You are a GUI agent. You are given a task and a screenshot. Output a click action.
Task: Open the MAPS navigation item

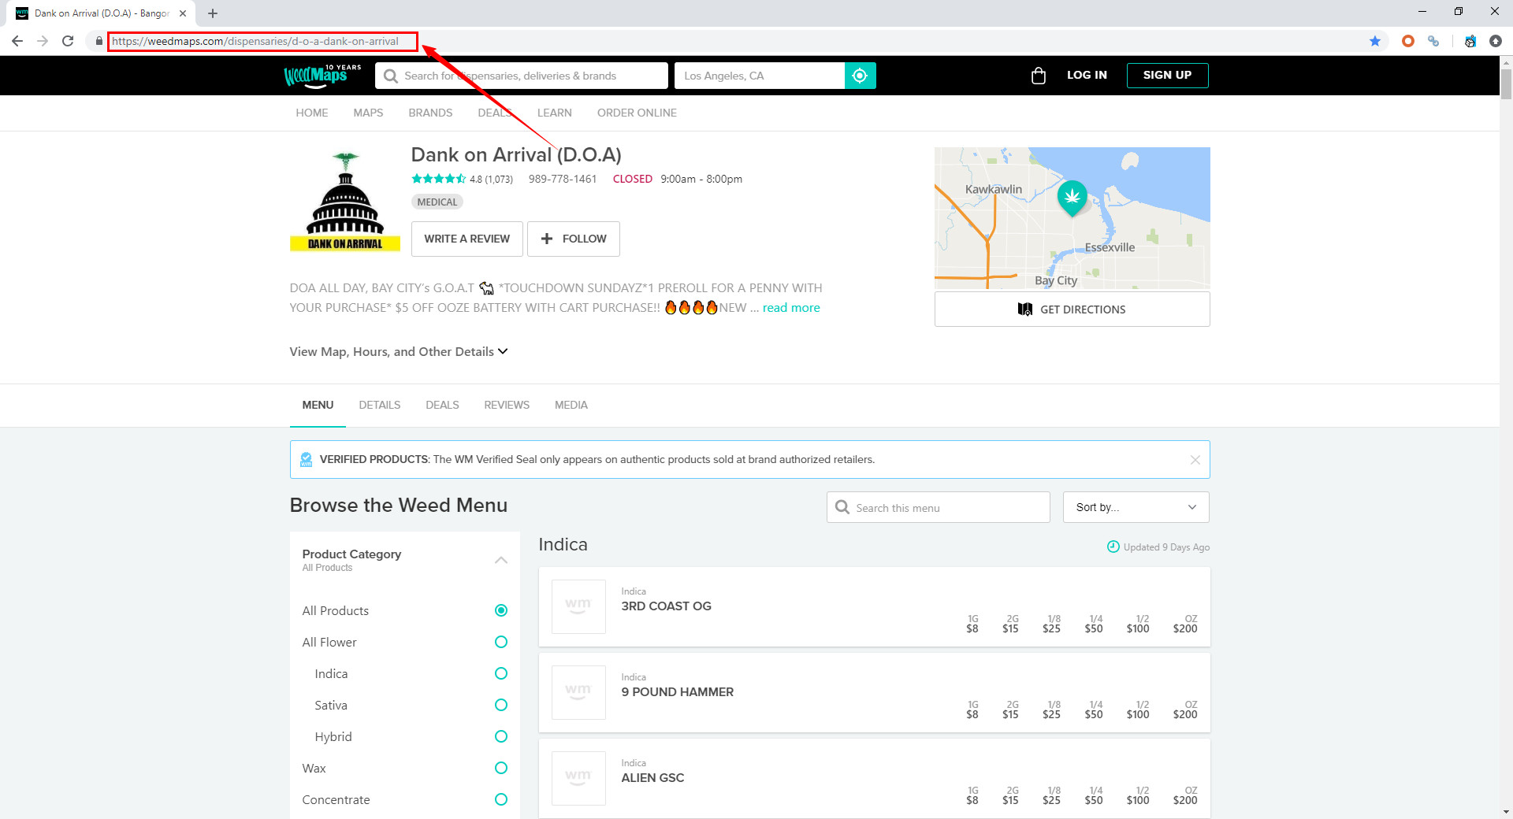tap(368, 113)
